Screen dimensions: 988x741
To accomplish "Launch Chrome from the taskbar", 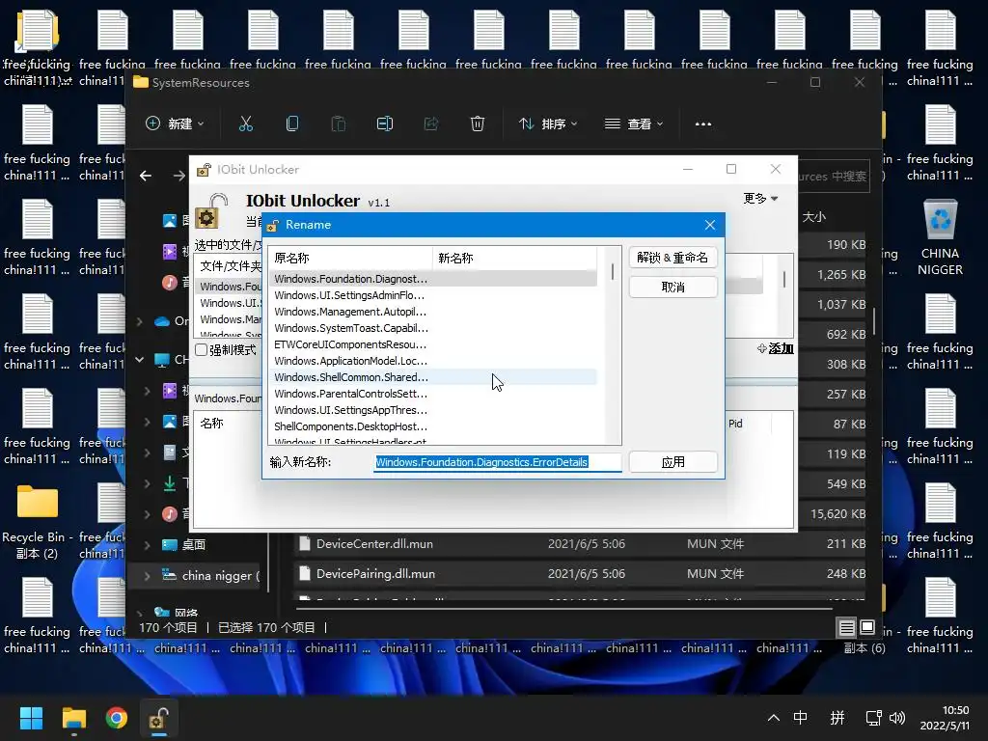I will [x=117, y=718].
